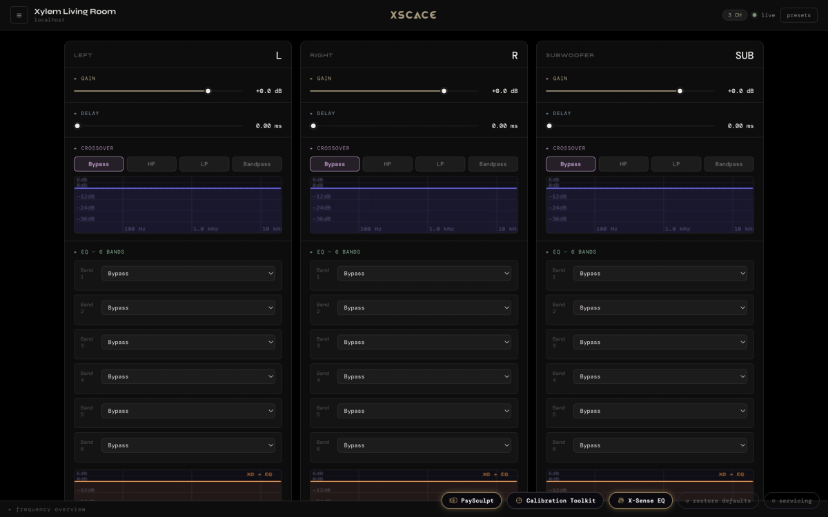This screenshot has width=828, height=517.
Task: Open SUBWOOFER Band 4 filter dropdown
Action: [x=660, y=377]
